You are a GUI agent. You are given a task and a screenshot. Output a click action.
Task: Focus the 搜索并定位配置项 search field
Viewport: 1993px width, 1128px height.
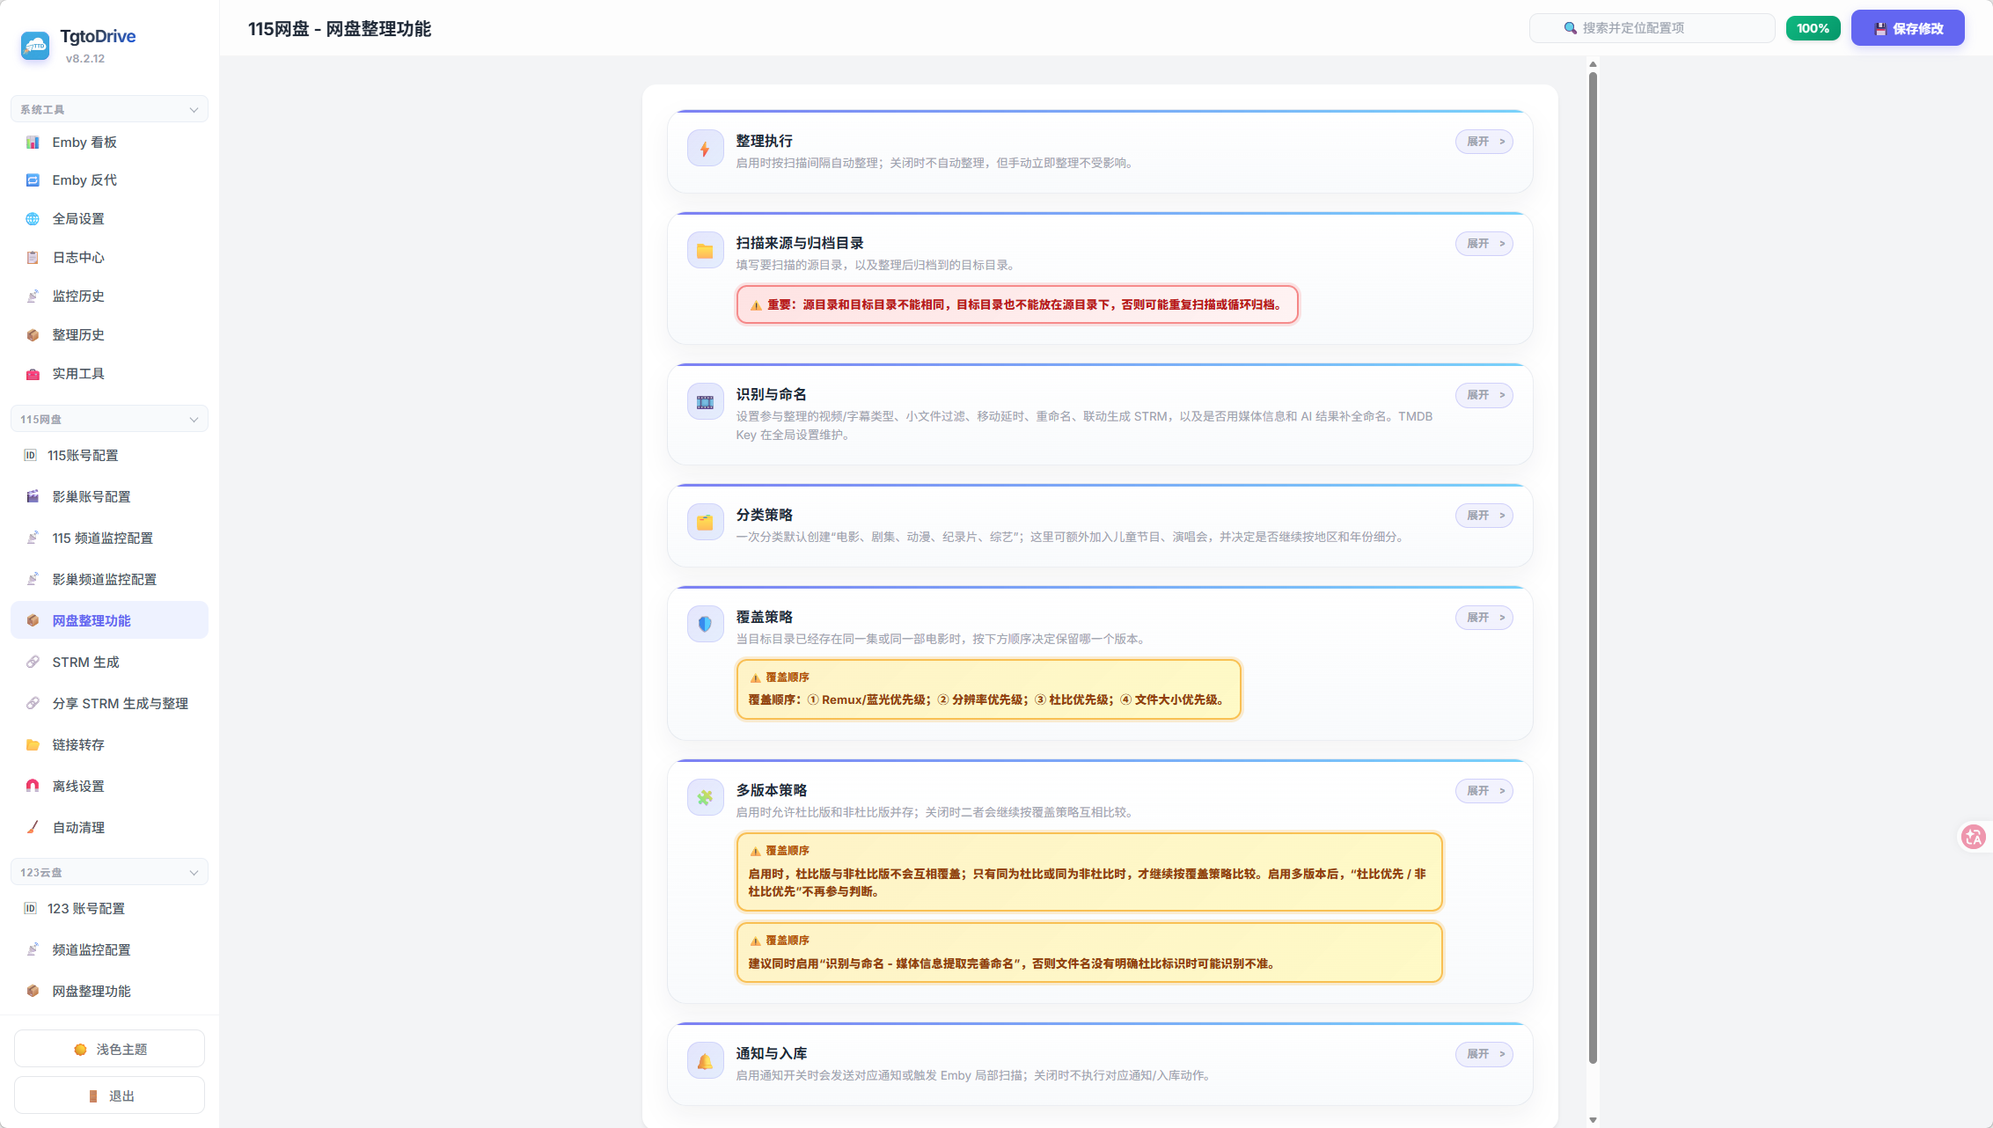coord(1652,28)
